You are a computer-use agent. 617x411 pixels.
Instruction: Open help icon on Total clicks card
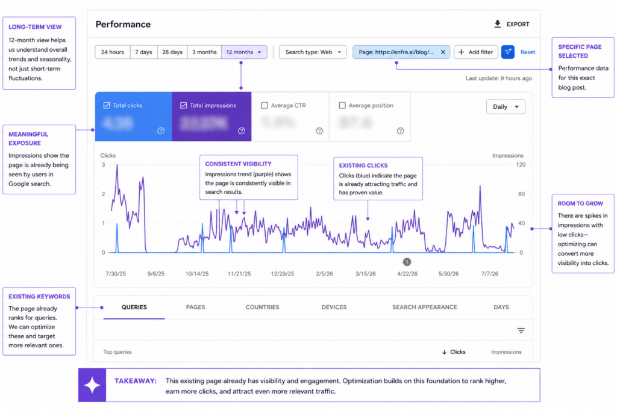pos(161,131)
